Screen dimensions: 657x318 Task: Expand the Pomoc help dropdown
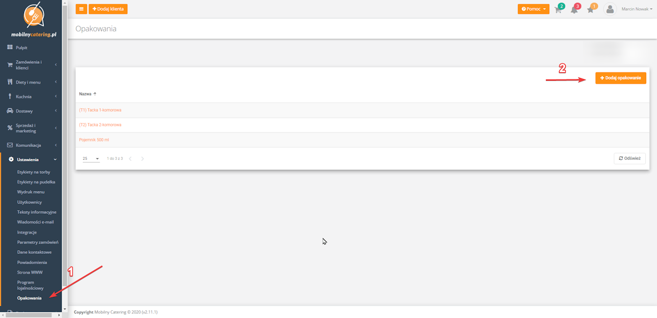click(x=533, y=9)
